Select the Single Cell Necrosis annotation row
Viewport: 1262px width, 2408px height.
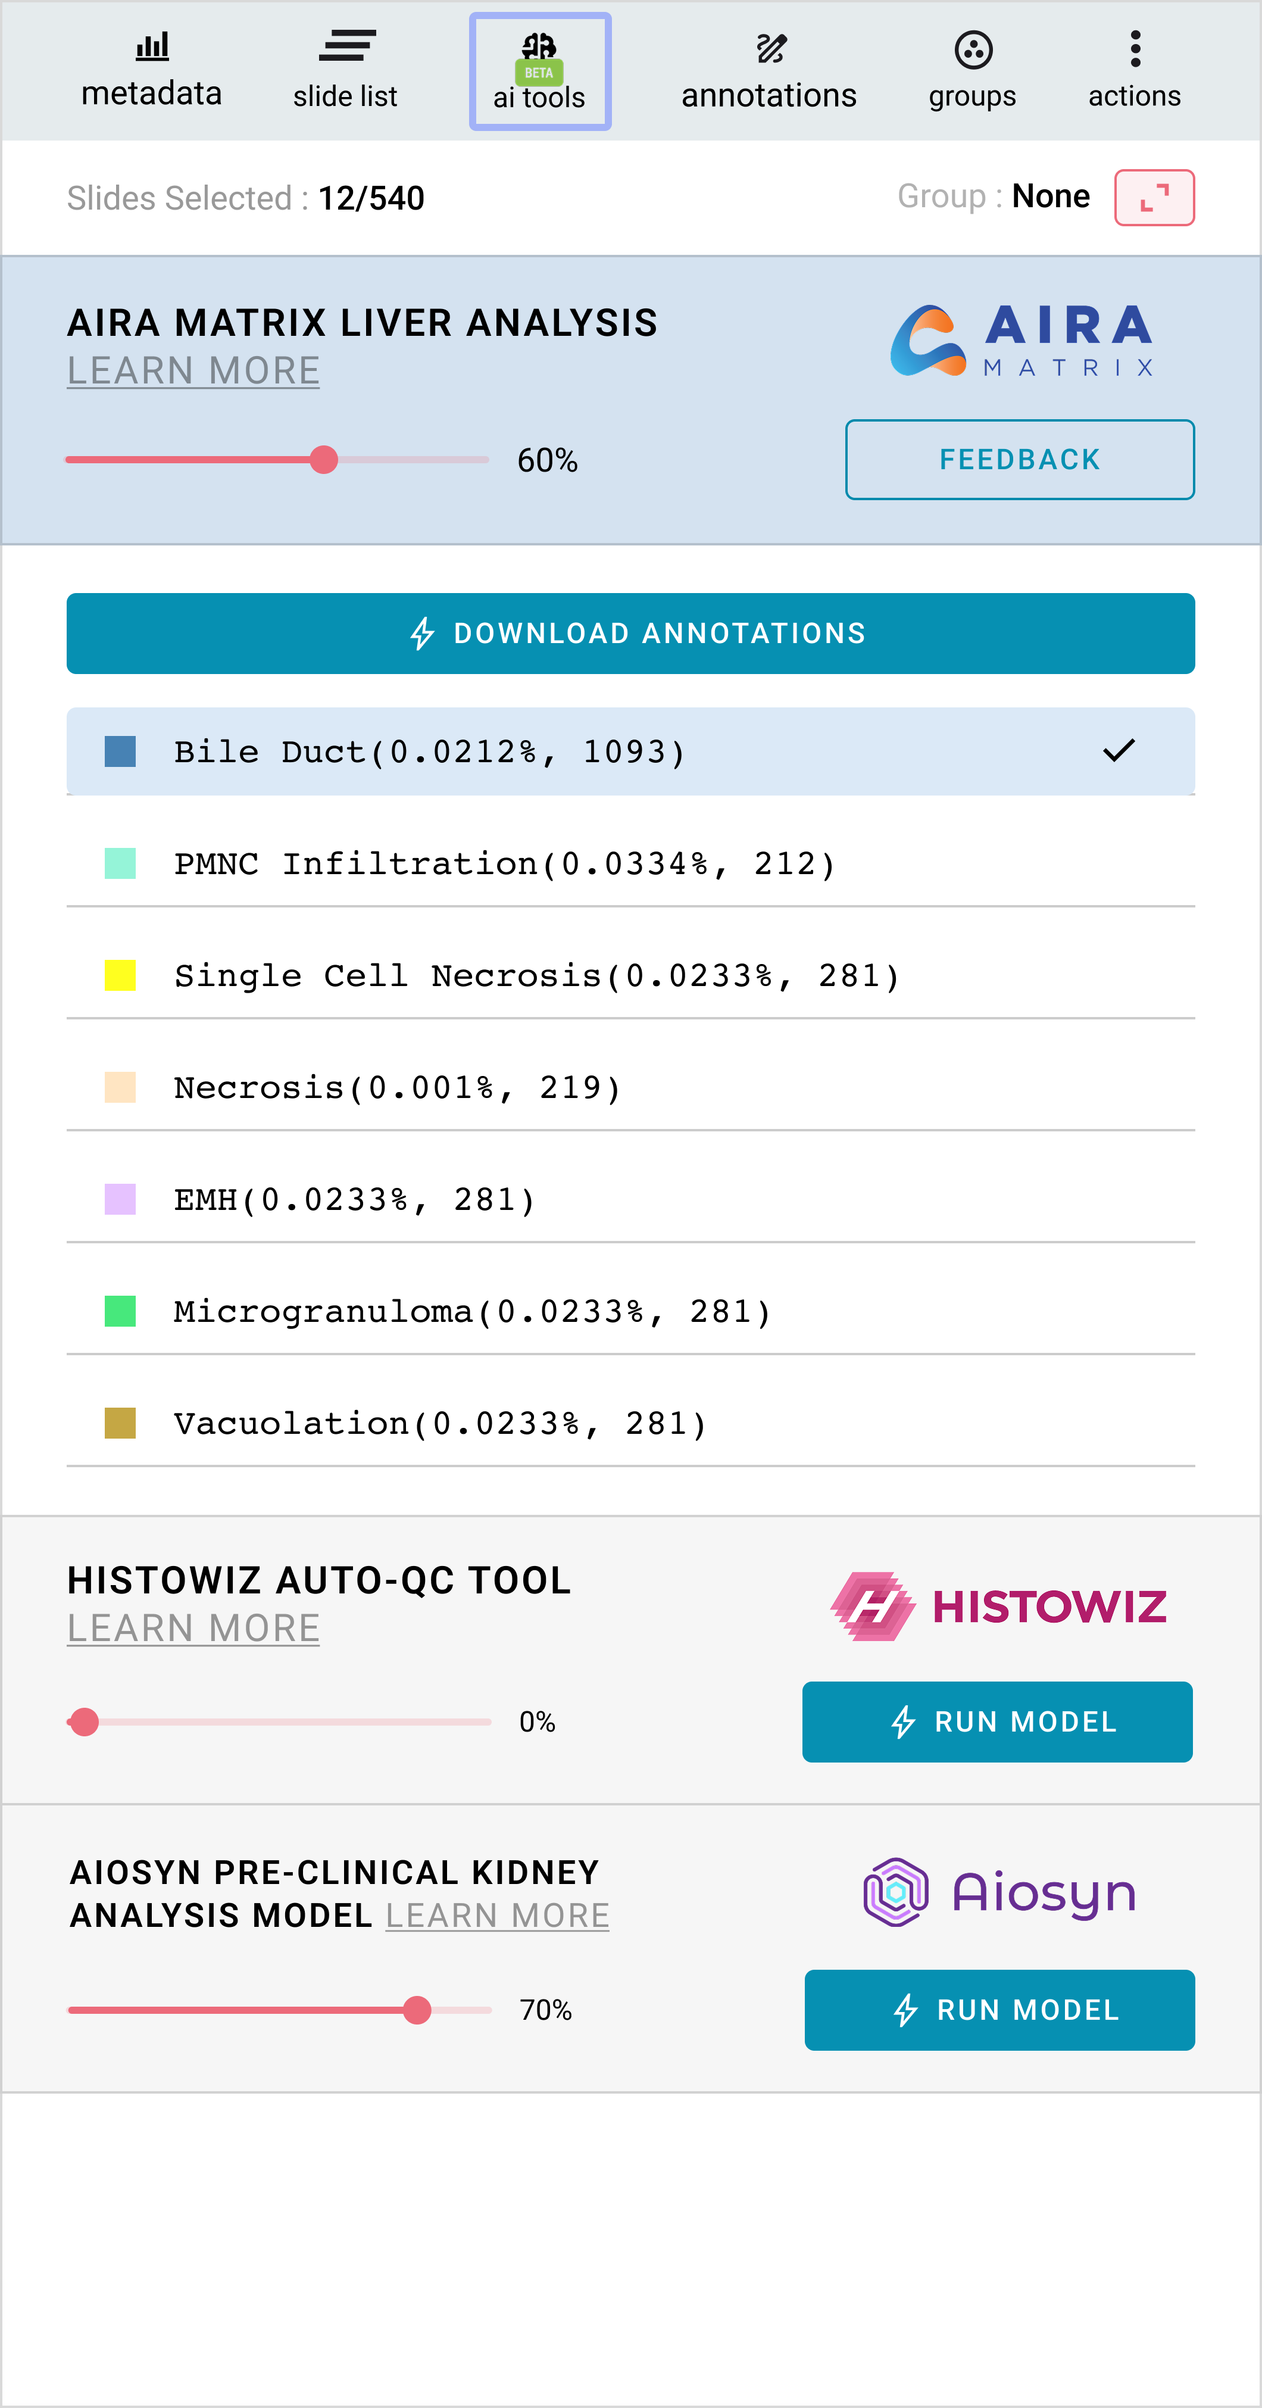[x=630, y=976]
